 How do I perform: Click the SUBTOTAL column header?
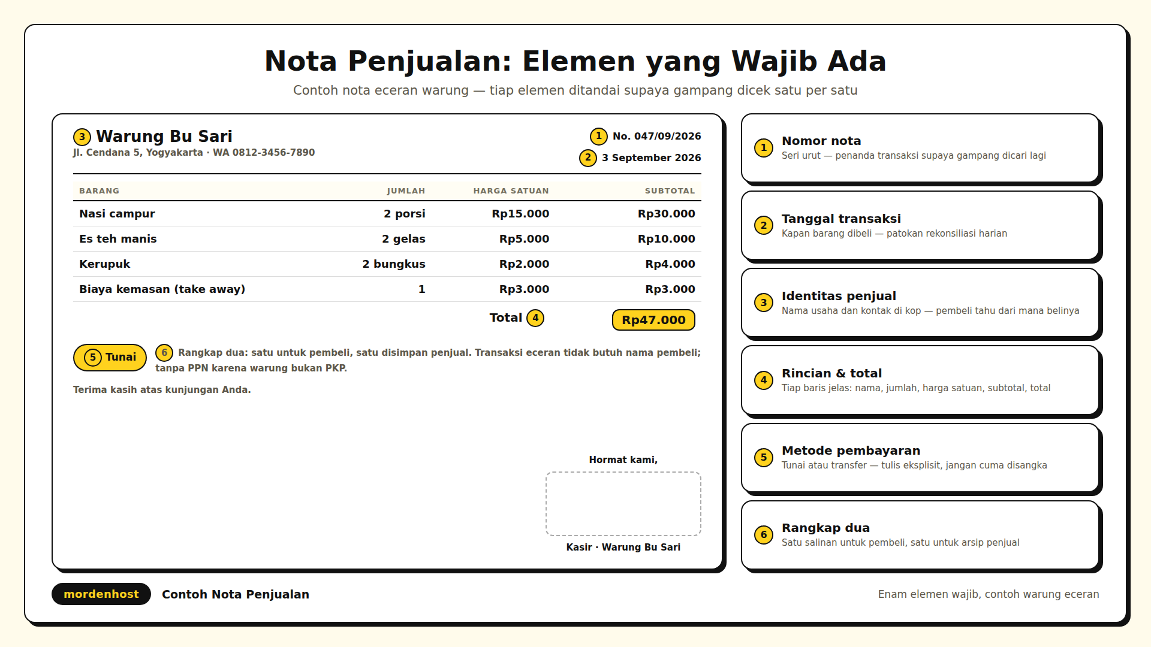pyautogui.click(x=670, y=191)
